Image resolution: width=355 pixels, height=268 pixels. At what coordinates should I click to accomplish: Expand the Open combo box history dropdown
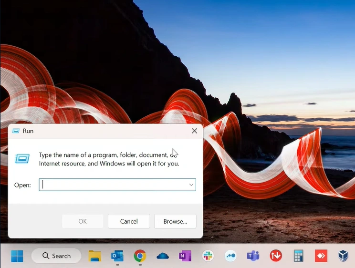pyautogui.click(x=191, y=185)
